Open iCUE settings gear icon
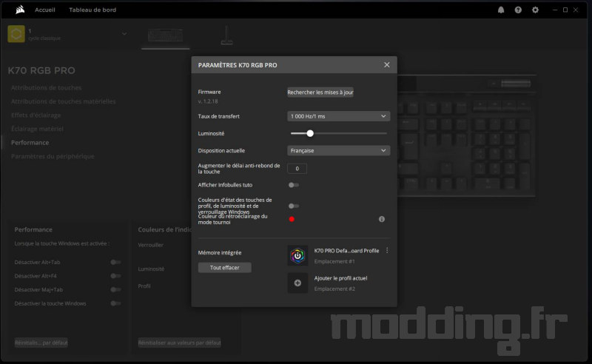This screenshot has height=364, width=592. coord(535,10)
